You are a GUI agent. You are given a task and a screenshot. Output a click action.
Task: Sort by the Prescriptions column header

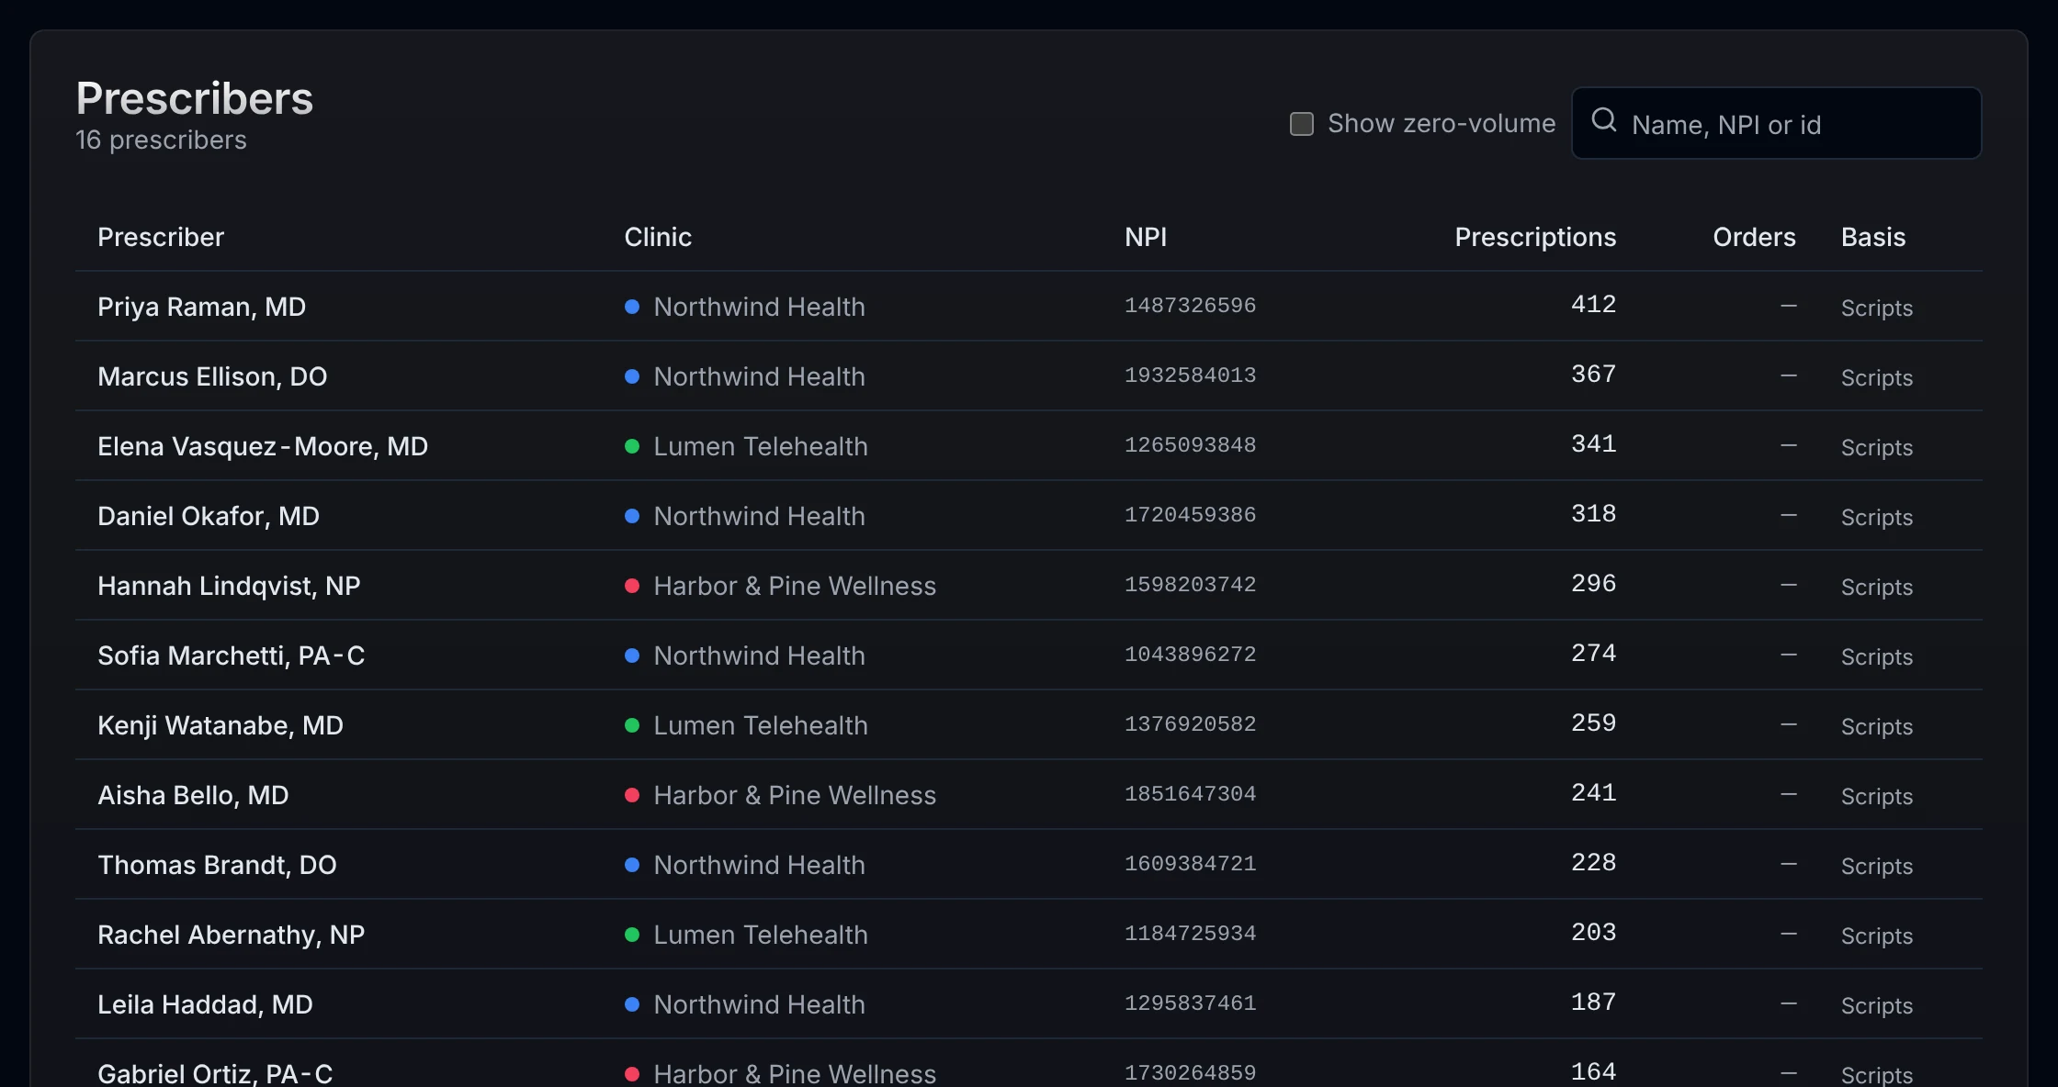(x=1535, y=237)
